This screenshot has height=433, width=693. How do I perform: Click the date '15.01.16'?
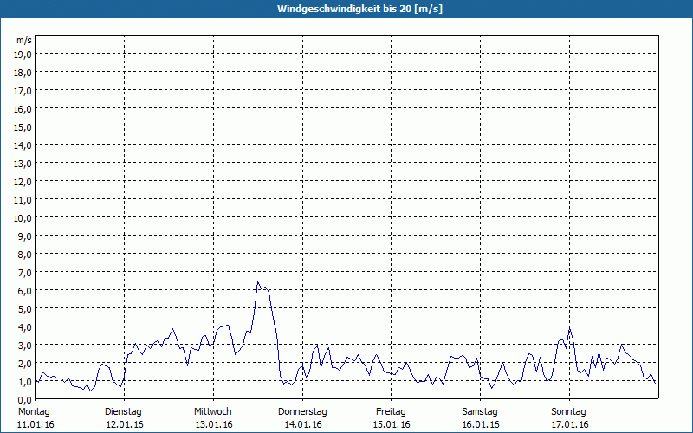point(392,425)
